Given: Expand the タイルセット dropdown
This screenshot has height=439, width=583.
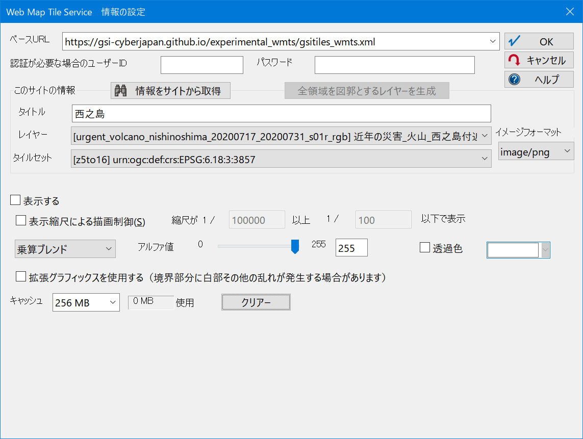Looking at the screenshot, I should pos(485,159).
